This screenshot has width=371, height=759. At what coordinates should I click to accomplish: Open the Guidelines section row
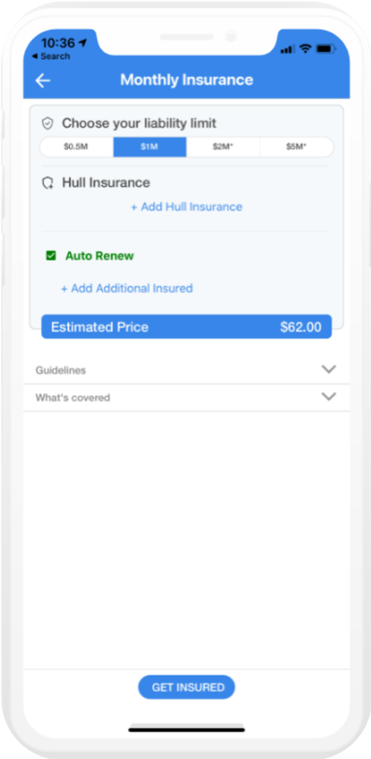point(186,370)
